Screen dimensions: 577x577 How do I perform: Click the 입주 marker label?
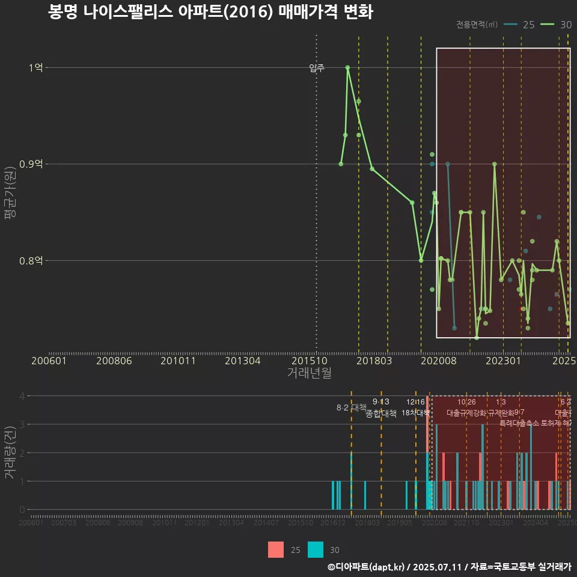point(317,68)
